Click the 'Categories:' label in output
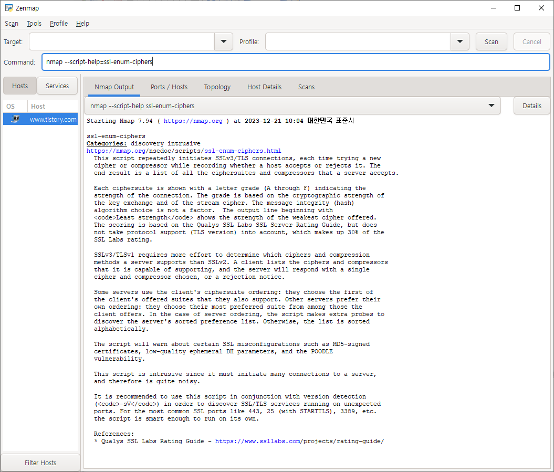This screenshot has height=472, width=554. pos(107,143)
